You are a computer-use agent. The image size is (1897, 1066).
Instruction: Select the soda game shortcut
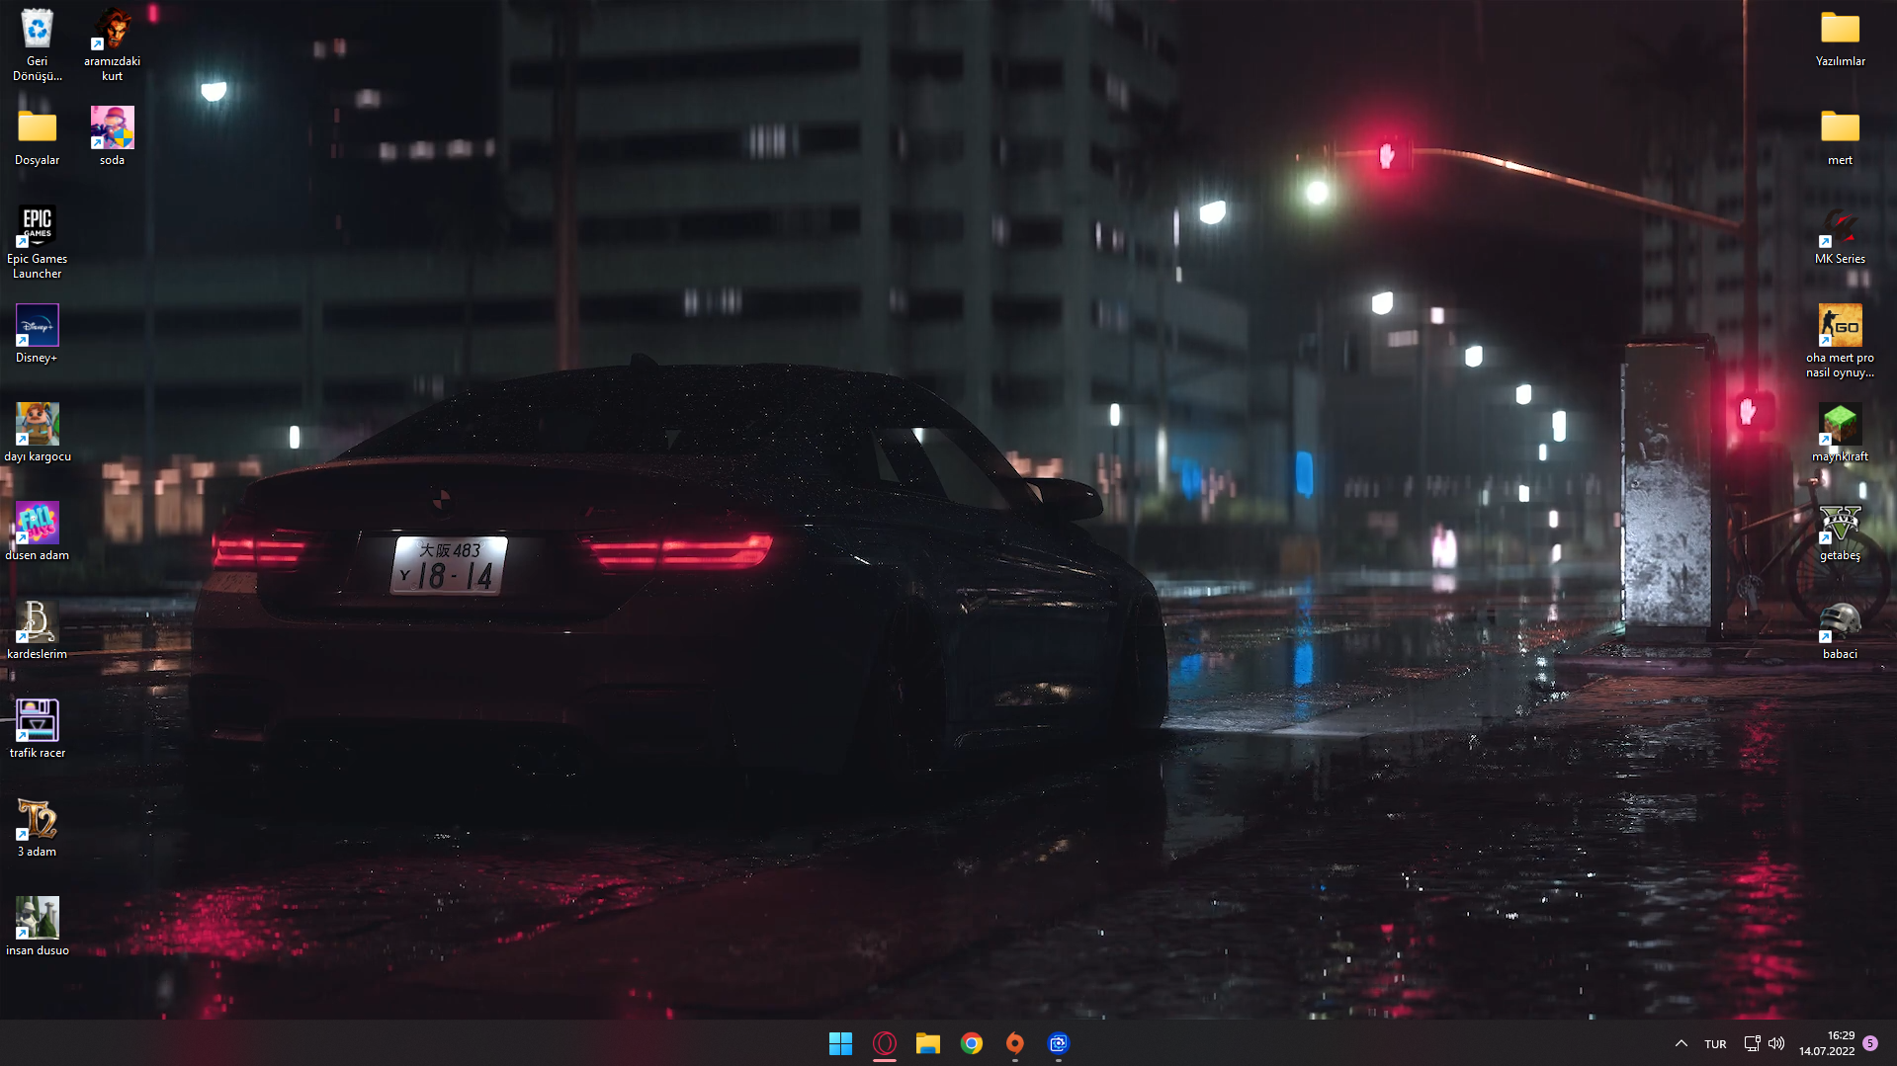pyautogui.click(x=112, y=136)
